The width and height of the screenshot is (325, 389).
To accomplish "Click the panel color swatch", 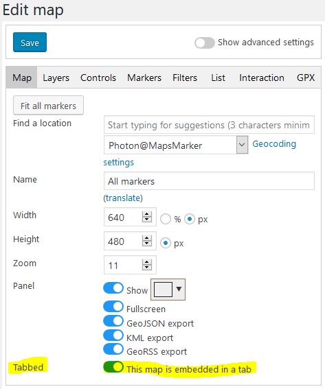I will click(x=163, y=290).
